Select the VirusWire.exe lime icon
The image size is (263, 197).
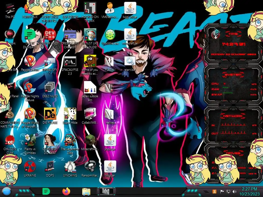pos(110,37)
